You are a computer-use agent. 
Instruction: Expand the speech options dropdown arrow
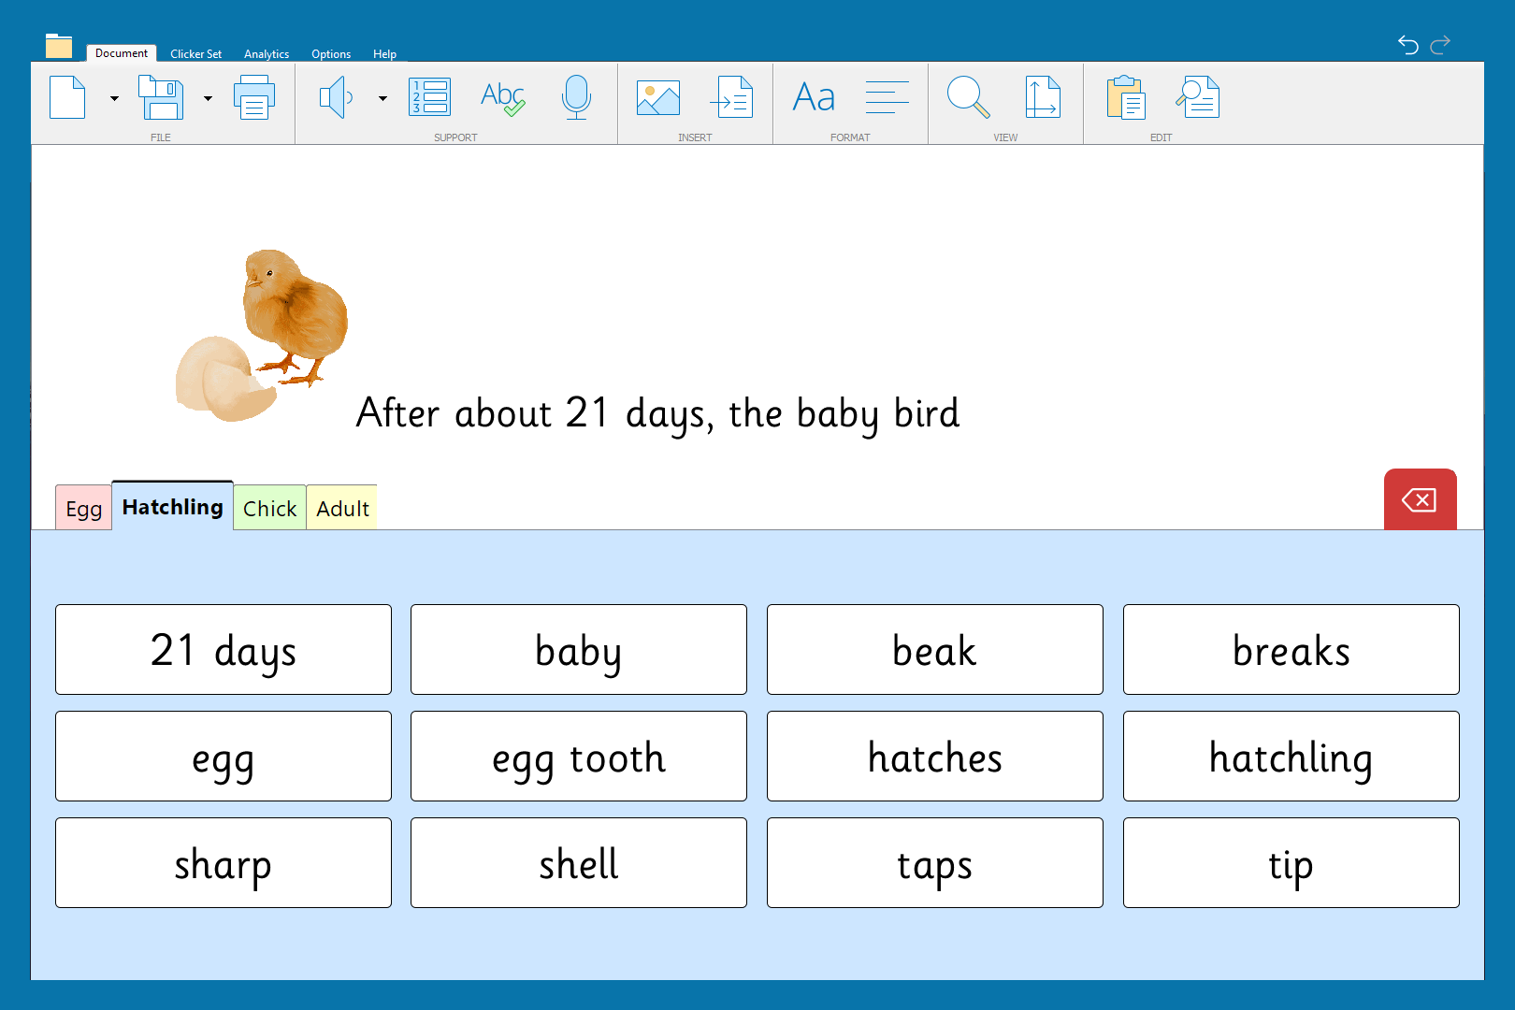[x=382, y=98]
